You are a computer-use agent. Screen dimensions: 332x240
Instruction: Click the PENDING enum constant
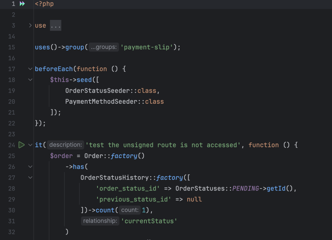(245, 188)
